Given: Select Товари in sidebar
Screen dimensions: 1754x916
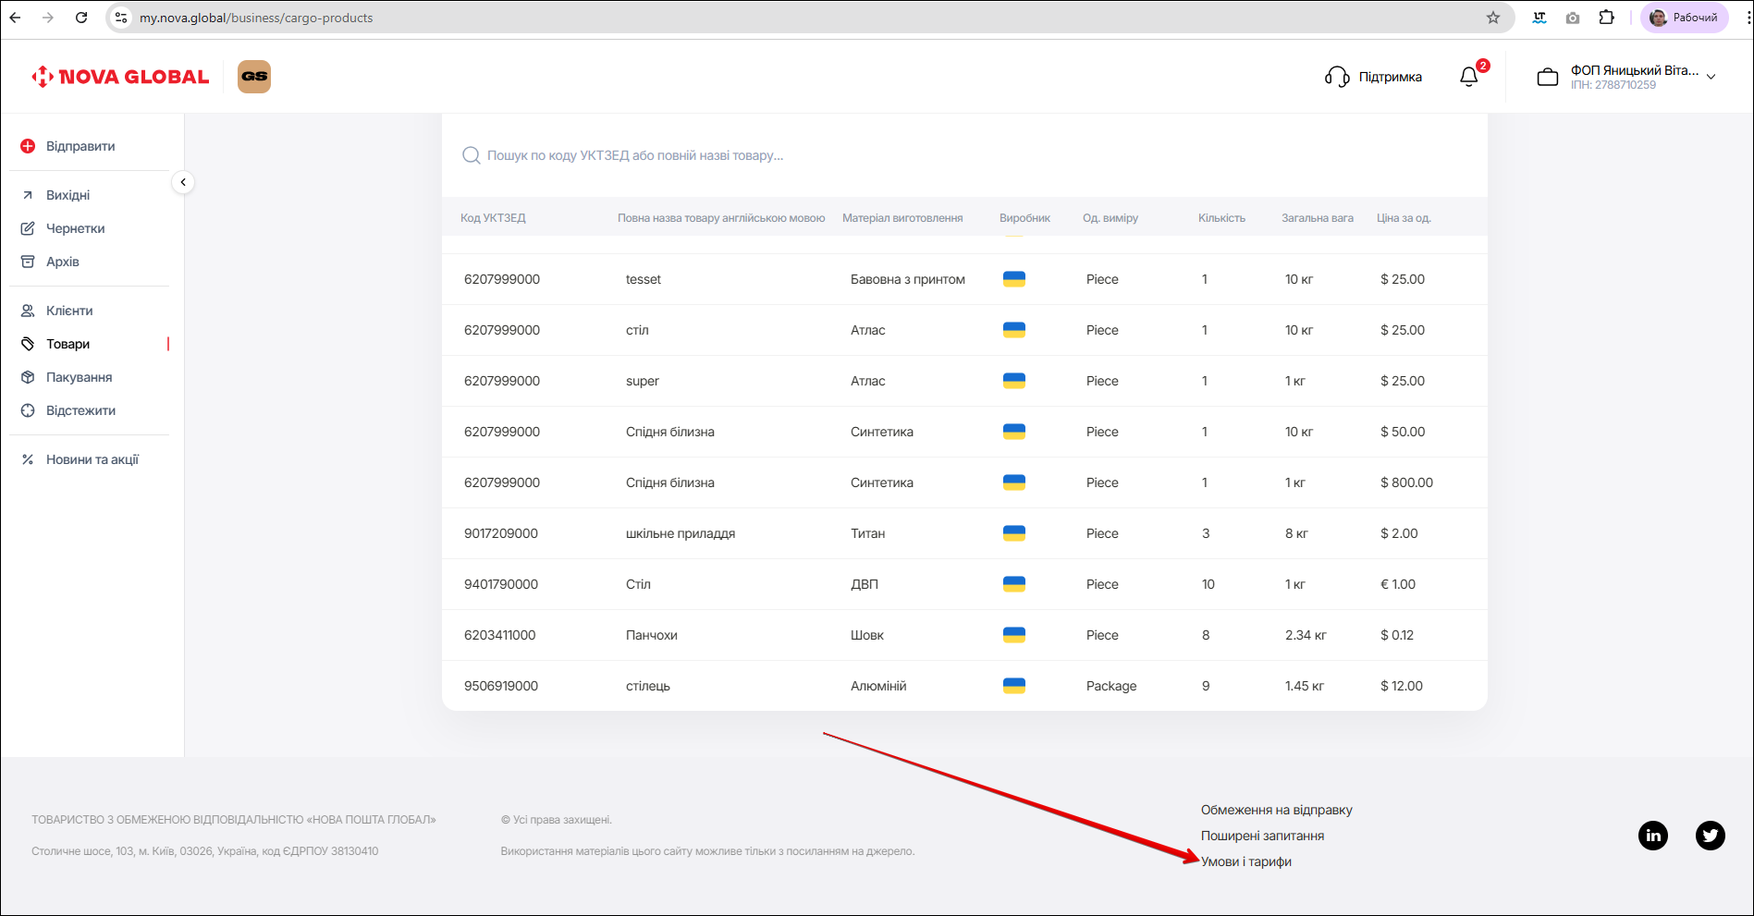Looking at the screenshot, I should coord(67,344).
